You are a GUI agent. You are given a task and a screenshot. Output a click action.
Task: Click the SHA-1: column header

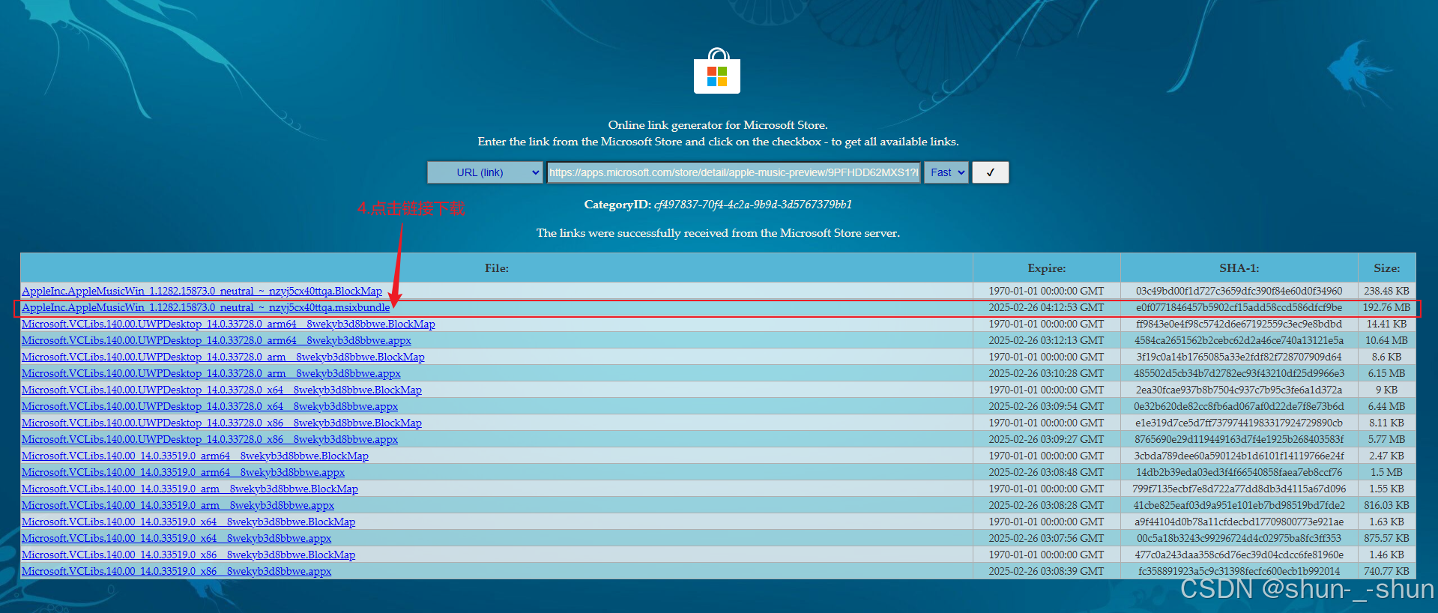pos(1239,268)
